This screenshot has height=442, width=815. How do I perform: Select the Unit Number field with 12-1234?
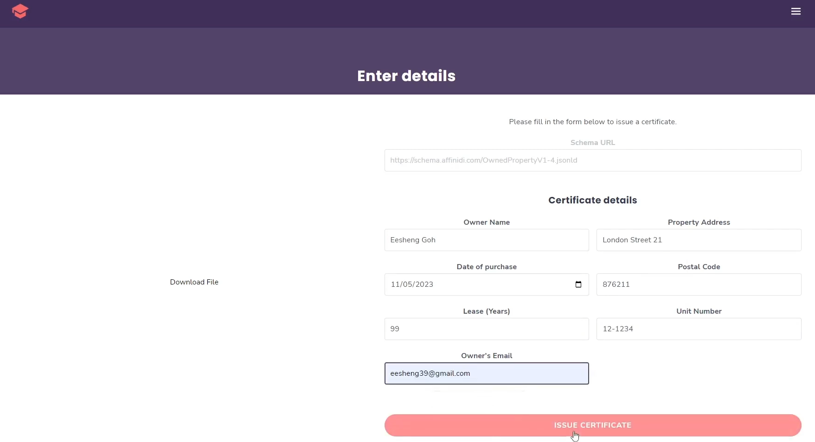tap(698, 329)
